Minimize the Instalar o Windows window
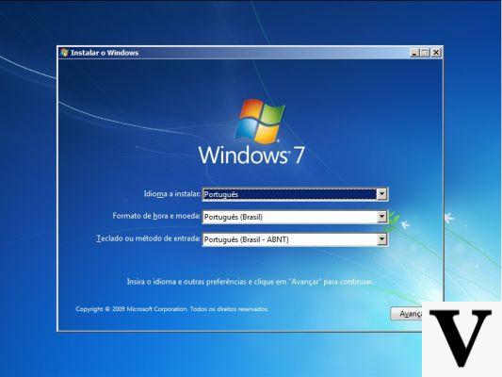 tap(414, 53)
